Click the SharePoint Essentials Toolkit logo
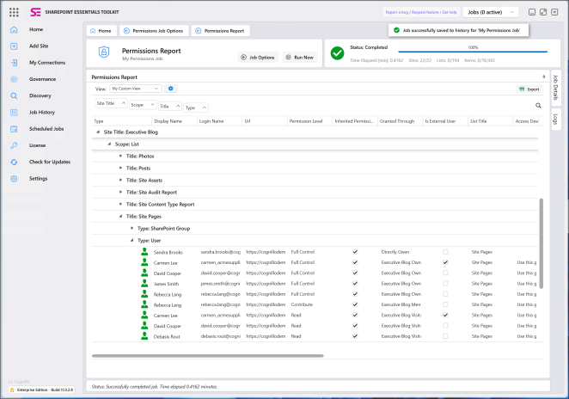Image resolution: width=569 pixels, height=399 pixels. tap(35, 12)
